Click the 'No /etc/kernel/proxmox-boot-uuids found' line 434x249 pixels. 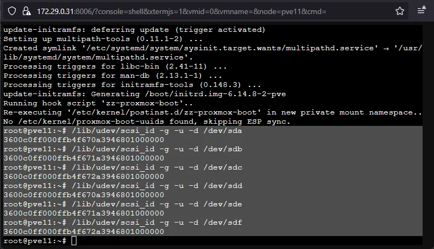click(147, 122)
